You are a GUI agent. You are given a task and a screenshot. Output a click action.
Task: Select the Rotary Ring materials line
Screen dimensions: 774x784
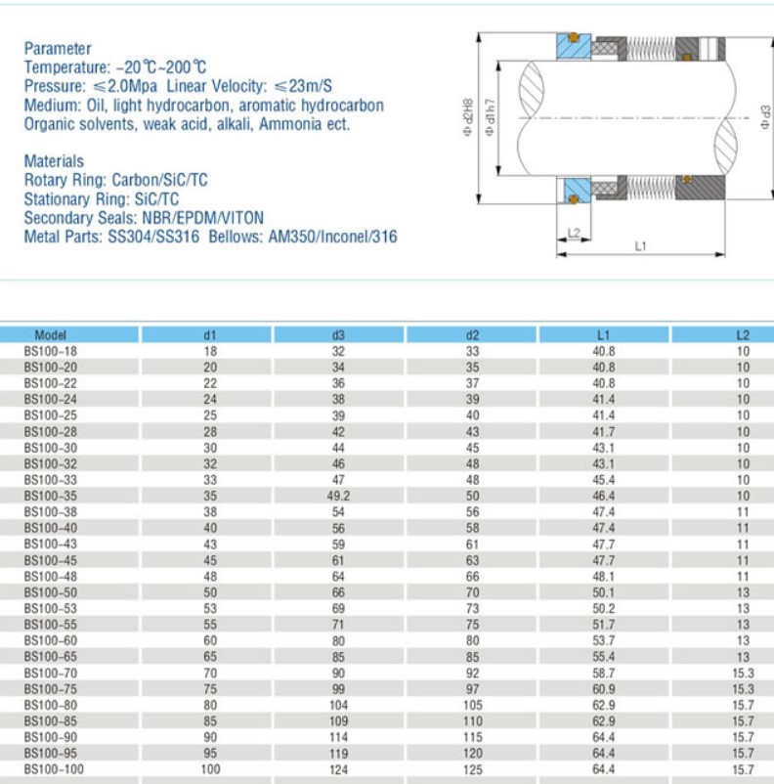pos(115,180)
